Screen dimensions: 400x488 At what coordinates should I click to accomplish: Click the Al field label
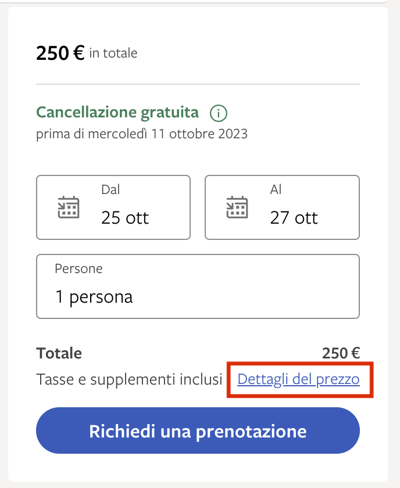[x=276, y=189]
